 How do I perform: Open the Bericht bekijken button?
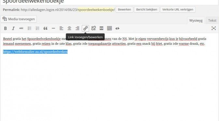(147, 10)
